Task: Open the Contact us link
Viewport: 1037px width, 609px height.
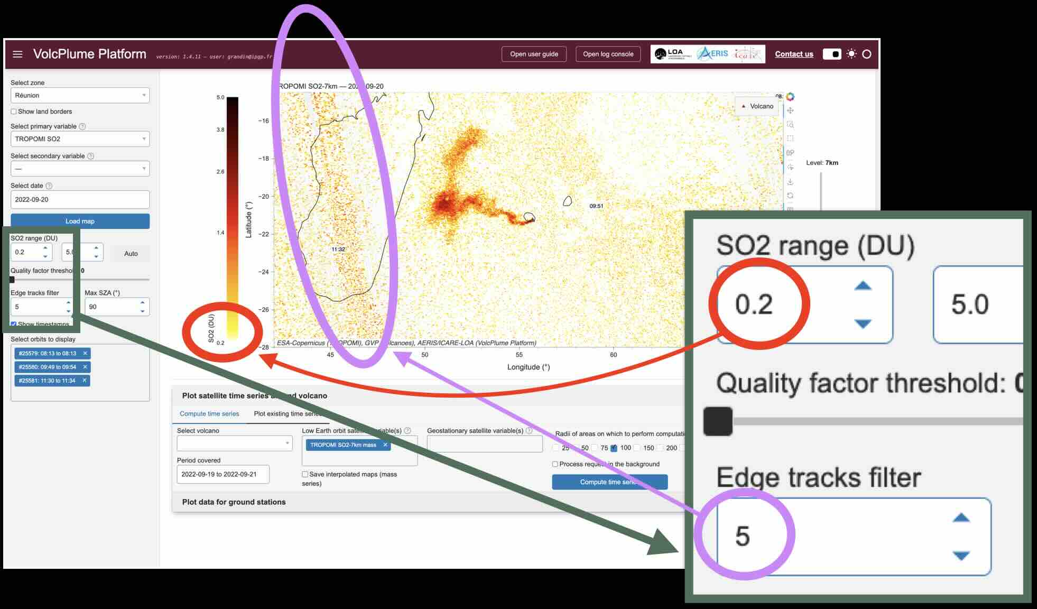Action: (794, 54)
